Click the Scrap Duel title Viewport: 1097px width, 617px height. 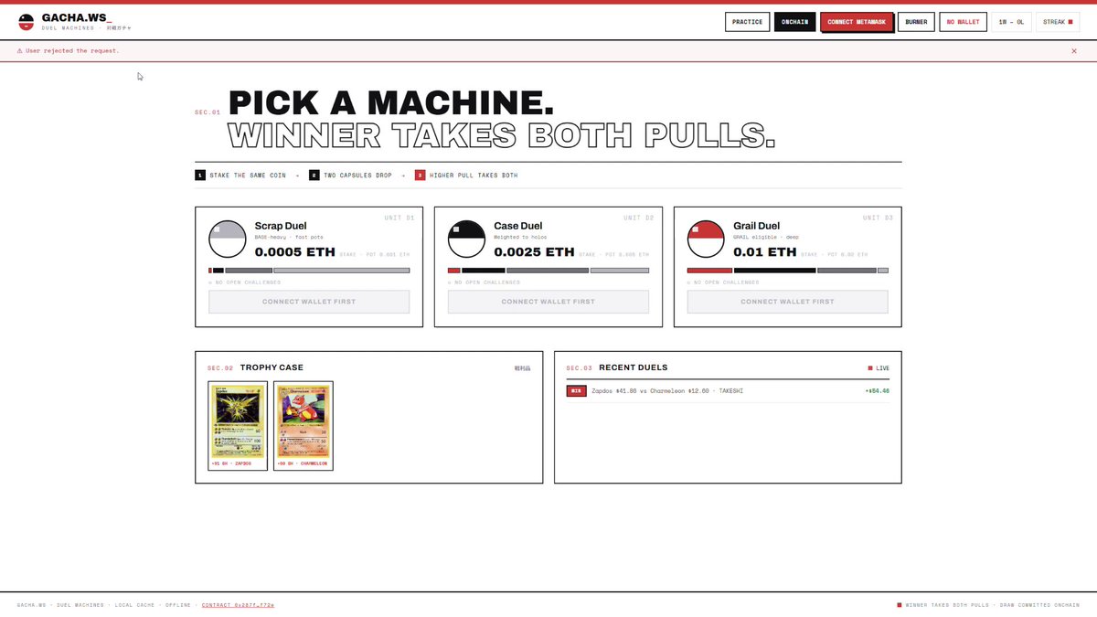click(x=281, y=226)
